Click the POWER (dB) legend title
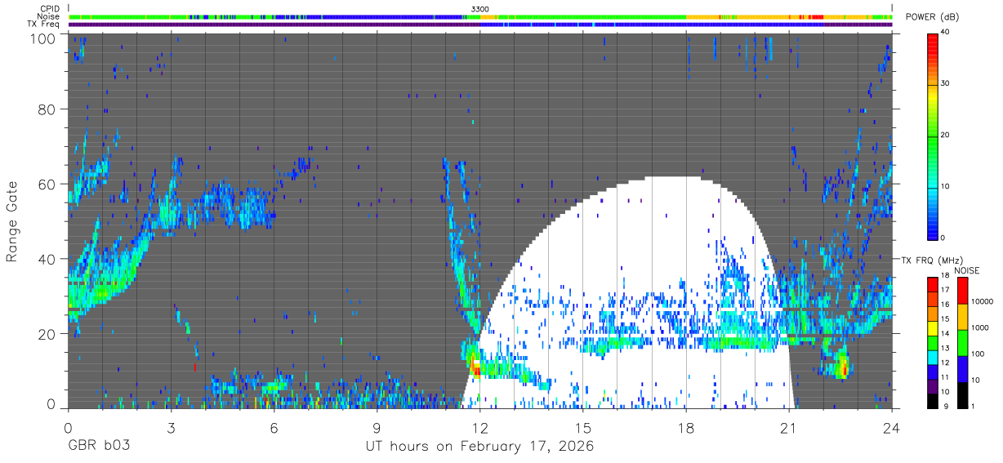Screen dimensions: 1003x463 (933, 18)
